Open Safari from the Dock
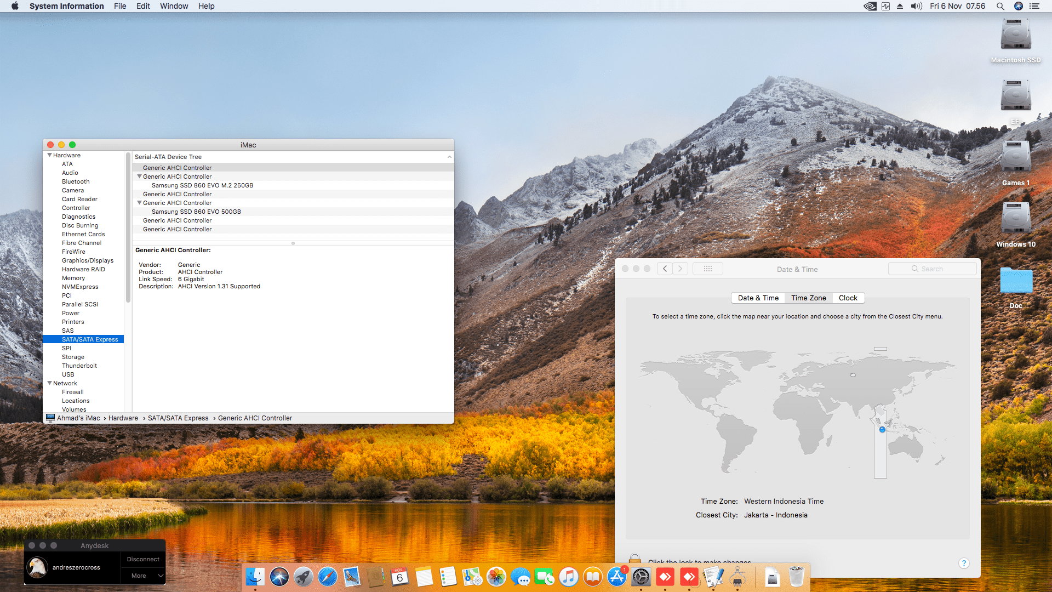This screenshot has width=1052, height=592. (x=328, y=577)
